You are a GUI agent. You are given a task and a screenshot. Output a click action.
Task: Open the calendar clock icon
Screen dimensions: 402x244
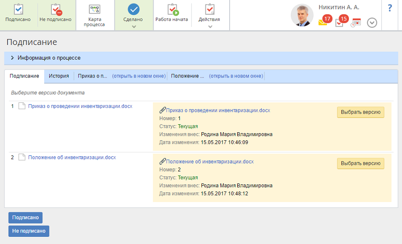[x=356, y=23]
